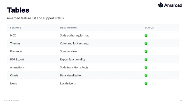Click the slide number 19
186x104 pixels.
click(181, 100)
